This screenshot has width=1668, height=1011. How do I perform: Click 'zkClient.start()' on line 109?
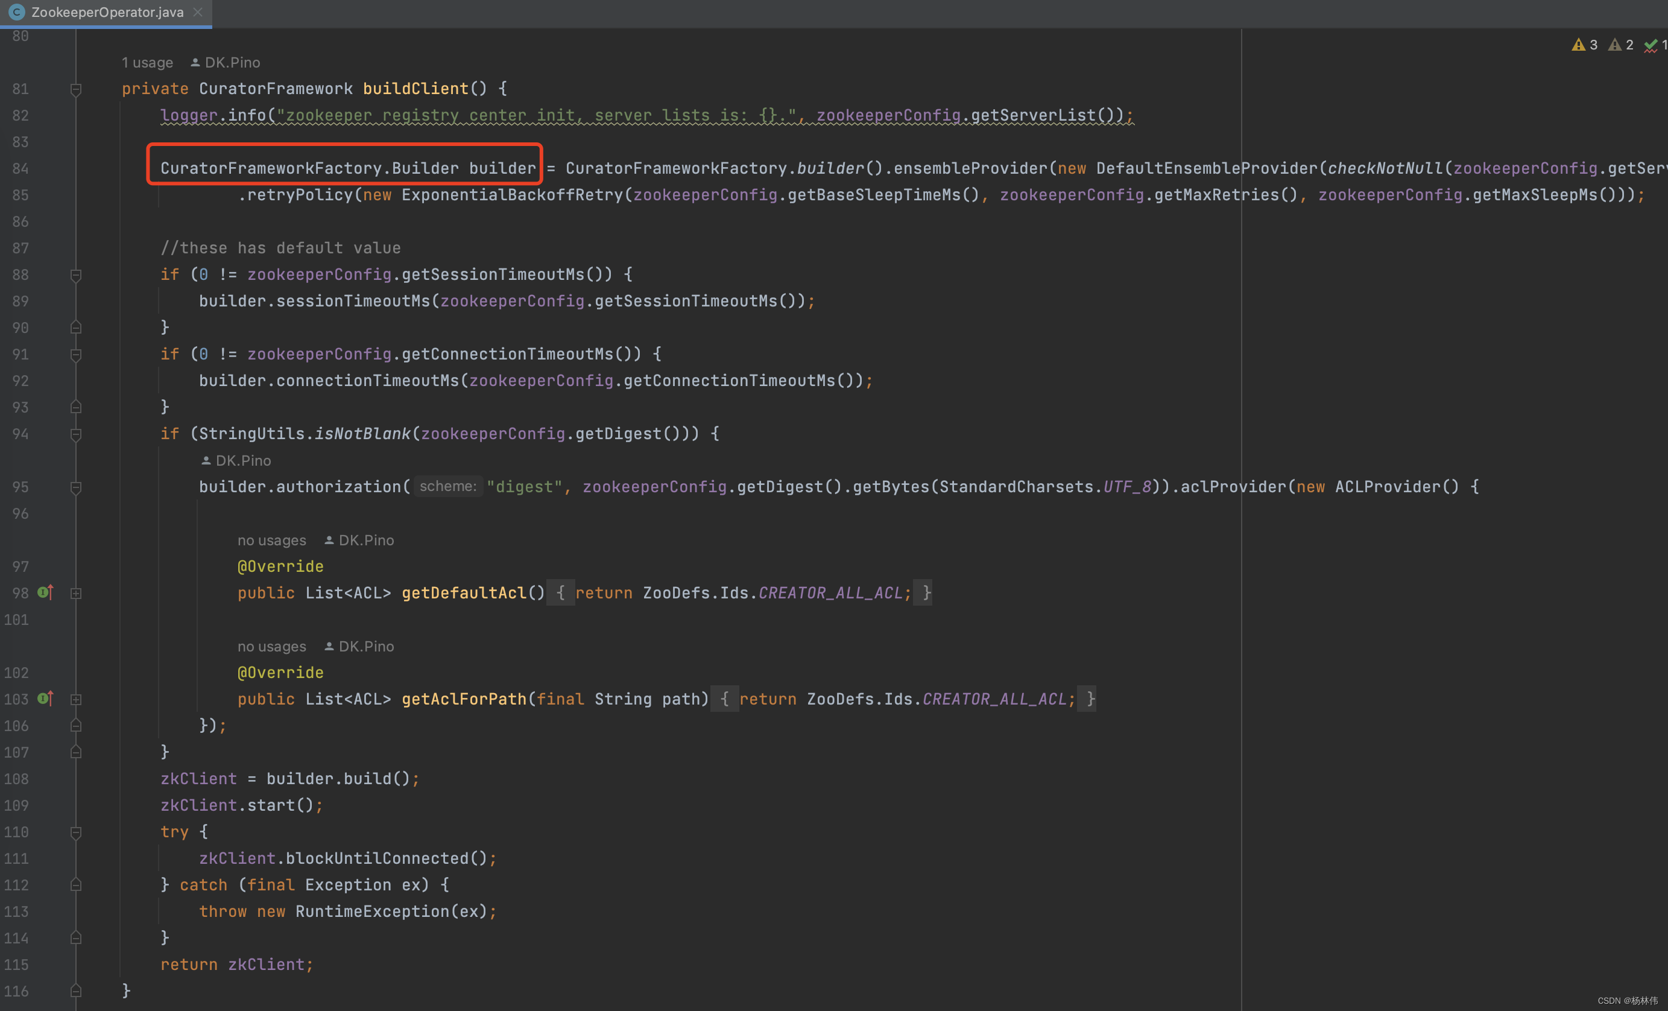click(x=237, y=805)
